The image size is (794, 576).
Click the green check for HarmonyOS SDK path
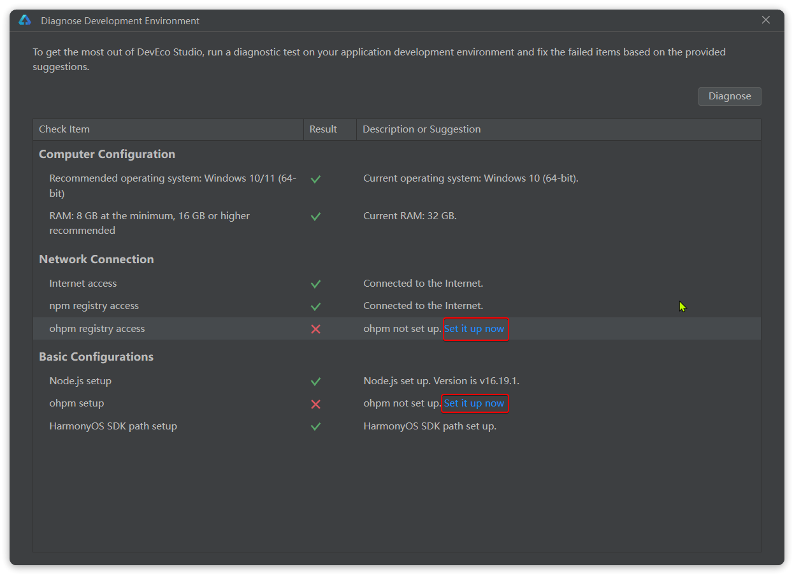click(x=315, y=427)
